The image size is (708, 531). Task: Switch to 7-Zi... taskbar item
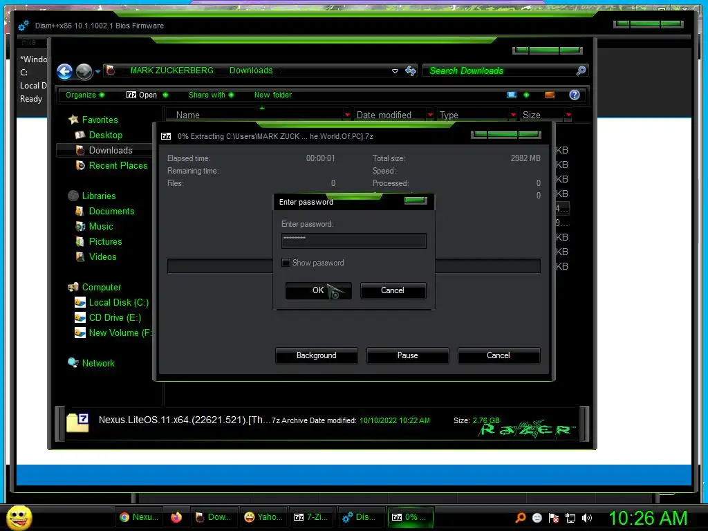click(312, 517)
